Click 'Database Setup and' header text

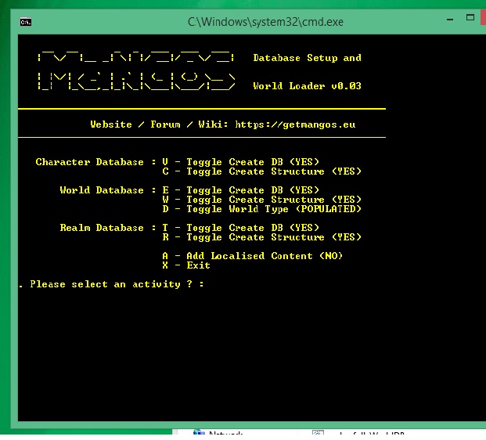coord(307,58)
